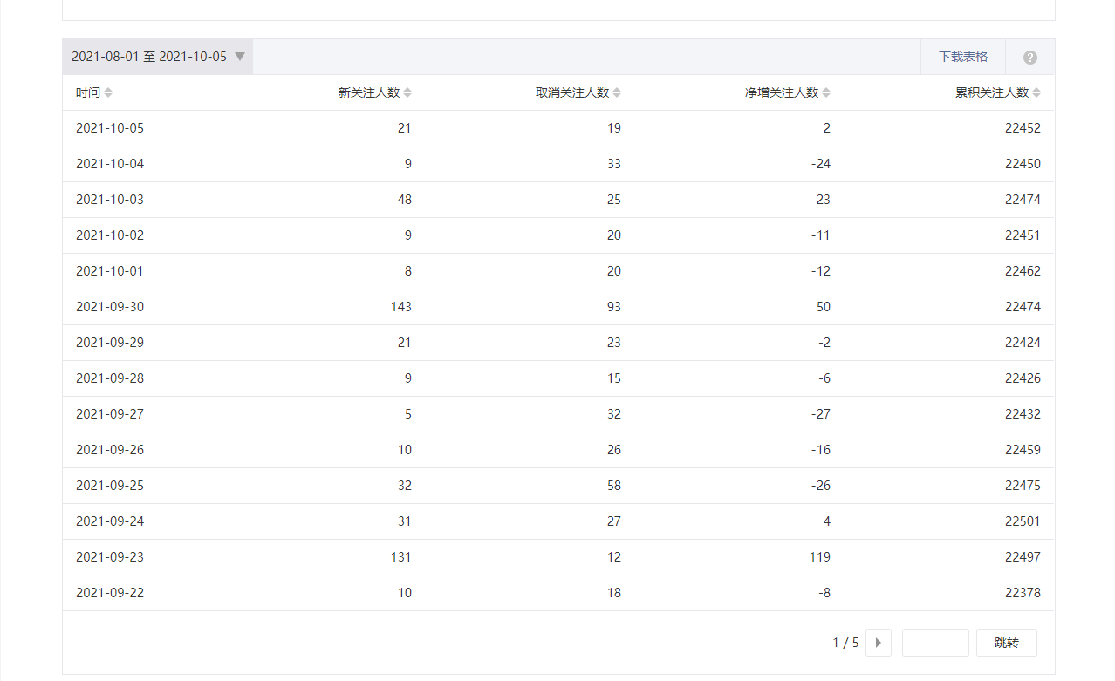Image resolution: width=1115 pixels, height=681 pixels.
Task: Click the 累积关注人数 column header label
Action: click(992, 92)
